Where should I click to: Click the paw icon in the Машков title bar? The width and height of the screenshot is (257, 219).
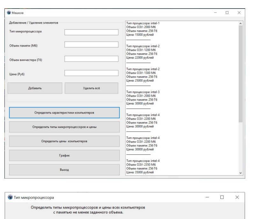click(x=9, y=13)
